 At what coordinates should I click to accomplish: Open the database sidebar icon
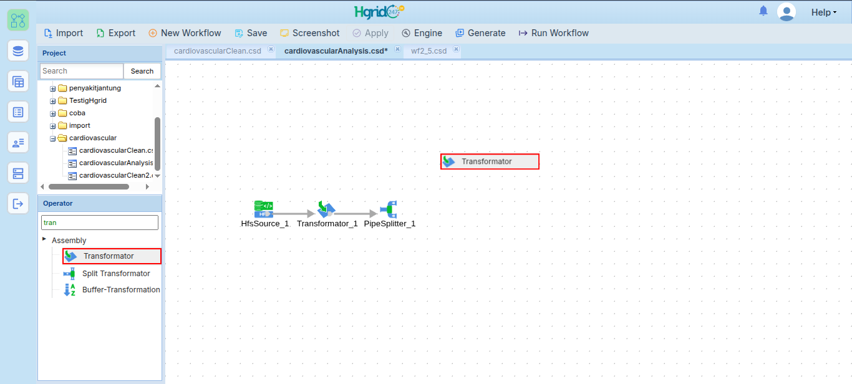coord(18,50)
